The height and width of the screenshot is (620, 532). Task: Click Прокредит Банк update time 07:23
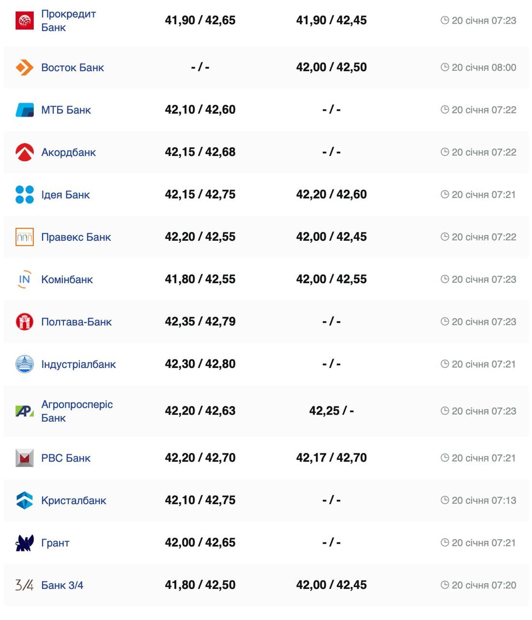tap(484, 20)
